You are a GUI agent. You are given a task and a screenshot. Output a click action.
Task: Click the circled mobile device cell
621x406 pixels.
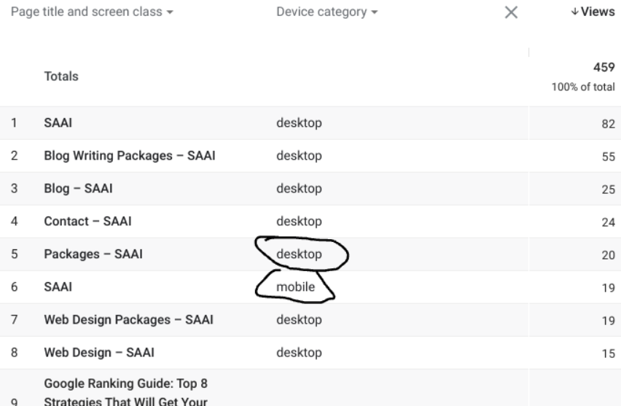(295, 288)
